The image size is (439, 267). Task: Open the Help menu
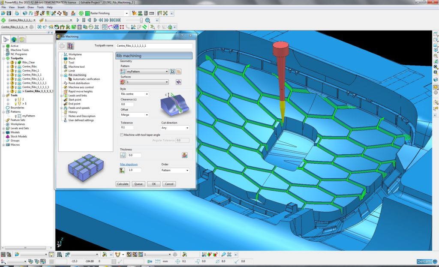tap(50, 7)
